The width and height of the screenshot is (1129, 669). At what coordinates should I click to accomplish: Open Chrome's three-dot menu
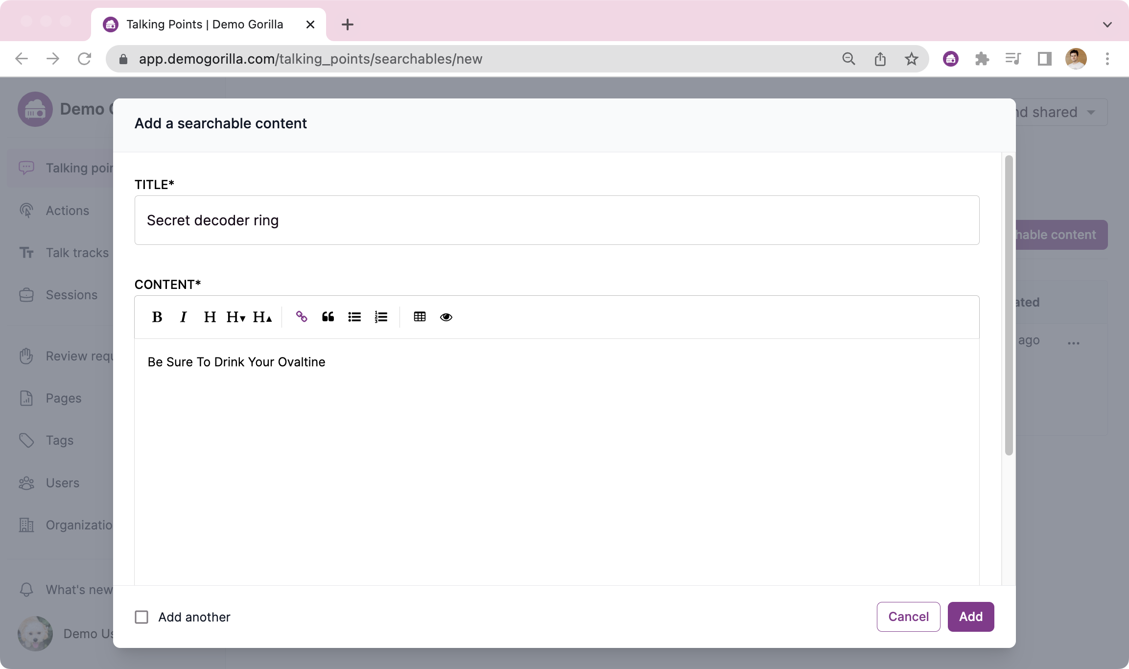point(1107,59)
